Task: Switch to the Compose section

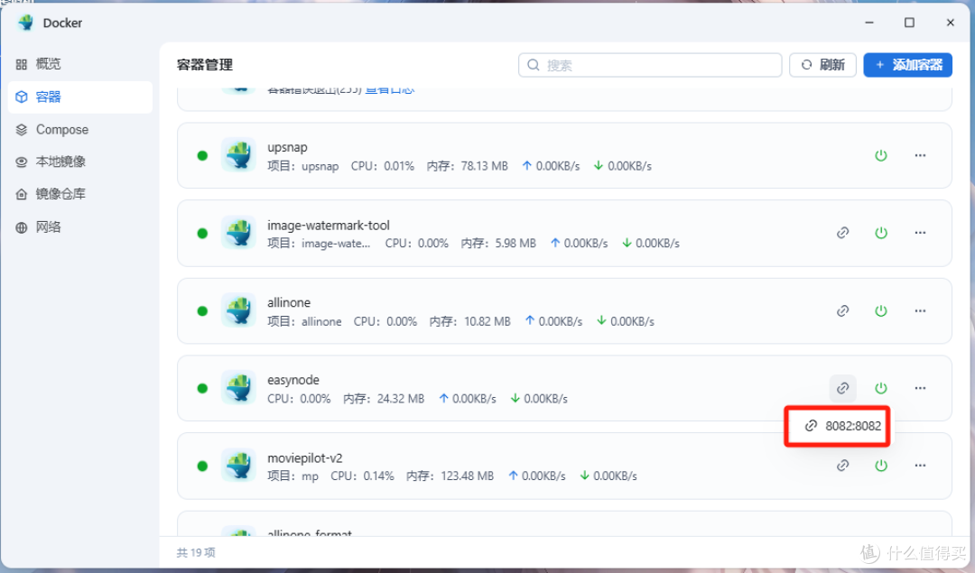Action: tap(61, 130)
